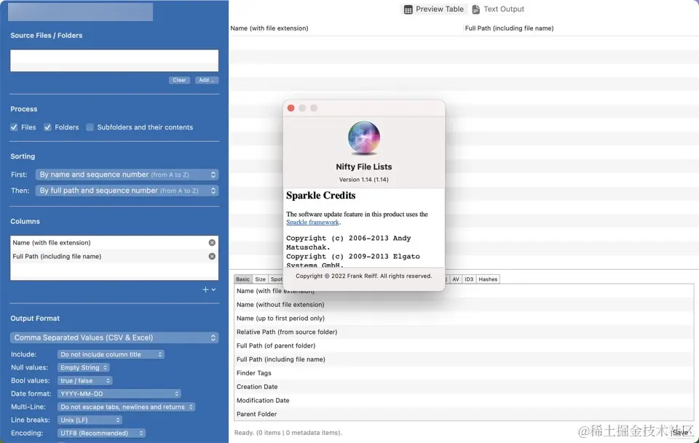Click the Name (with file extension) table header
699x443 pixels.
[x=346, y=28]
